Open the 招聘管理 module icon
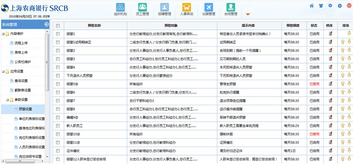 [x=164, y=7]
